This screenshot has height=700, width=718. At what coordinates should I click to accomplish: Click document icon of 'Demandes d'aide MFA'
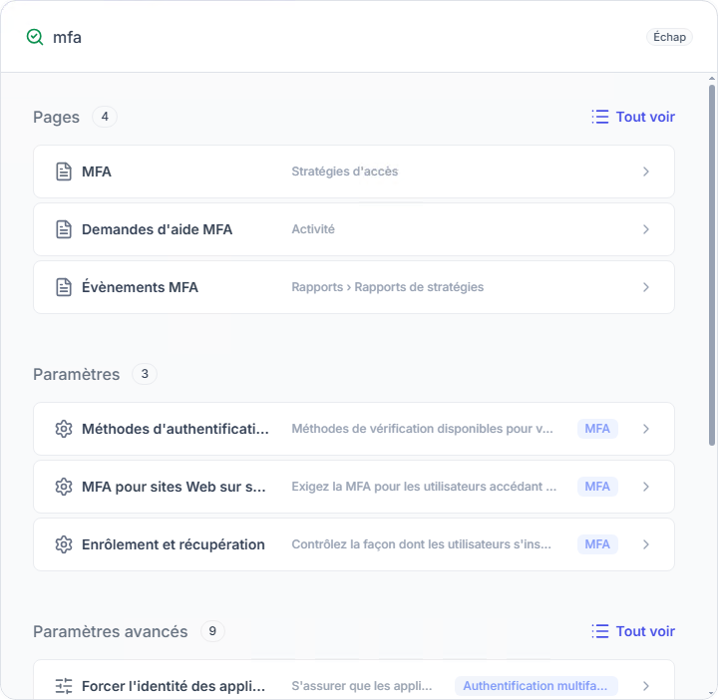[x=64, y=229]
